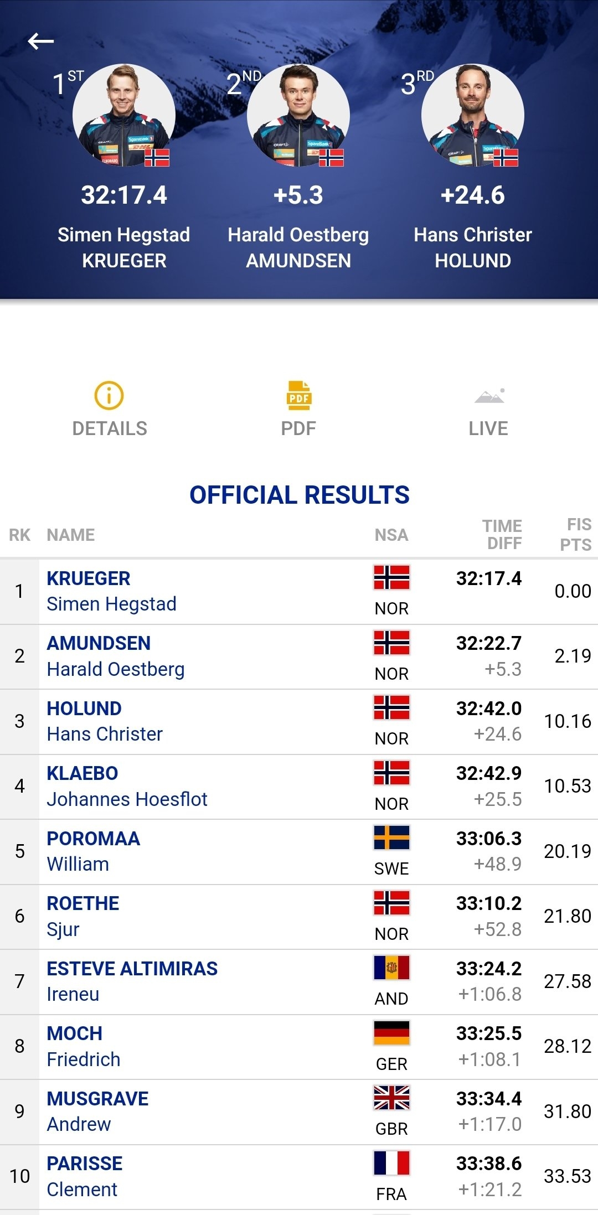The image size is (598, 1215).
Task: Open the first-place KRUEGER results row
Action: [299, 592]
